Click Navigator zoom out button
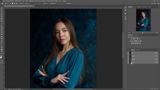The height and width of the screenshot is (90, 160). [x=133, y=33]
